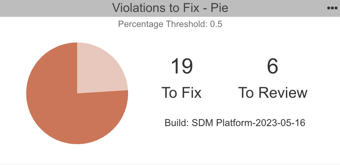Click the 6 violations count
This screenshot has height=165, width=340.
click(273, 66)
